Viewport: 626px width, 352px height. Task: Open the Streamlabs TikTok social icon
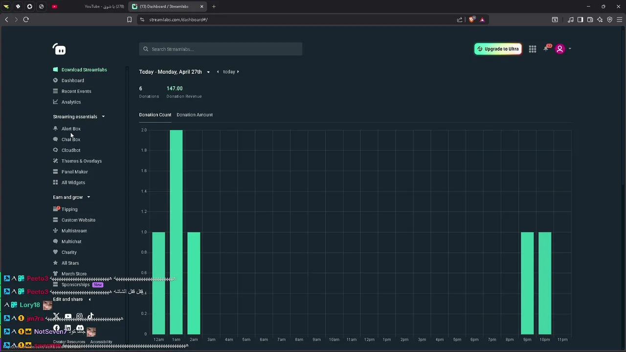tap(90, 316)
